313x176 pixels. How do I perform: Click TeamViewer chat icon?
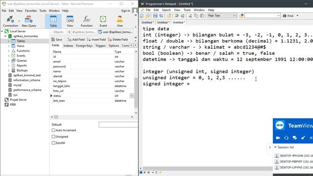[x=294, y=138]
